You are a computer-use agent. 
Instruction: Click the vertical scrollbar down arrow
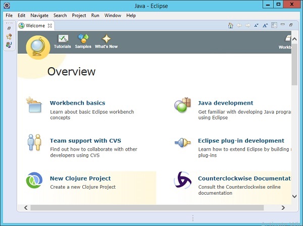coord(294,196)
